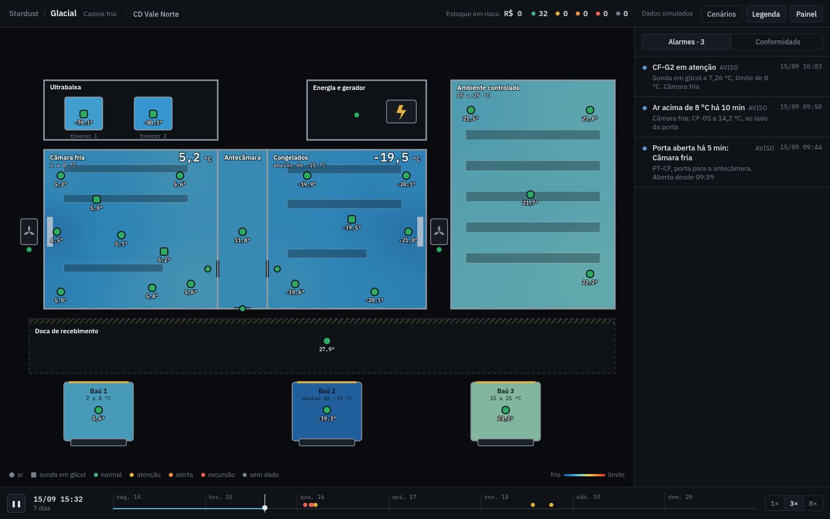Set playback speed to 1×
830x519 pixels.
click(775, 503)
